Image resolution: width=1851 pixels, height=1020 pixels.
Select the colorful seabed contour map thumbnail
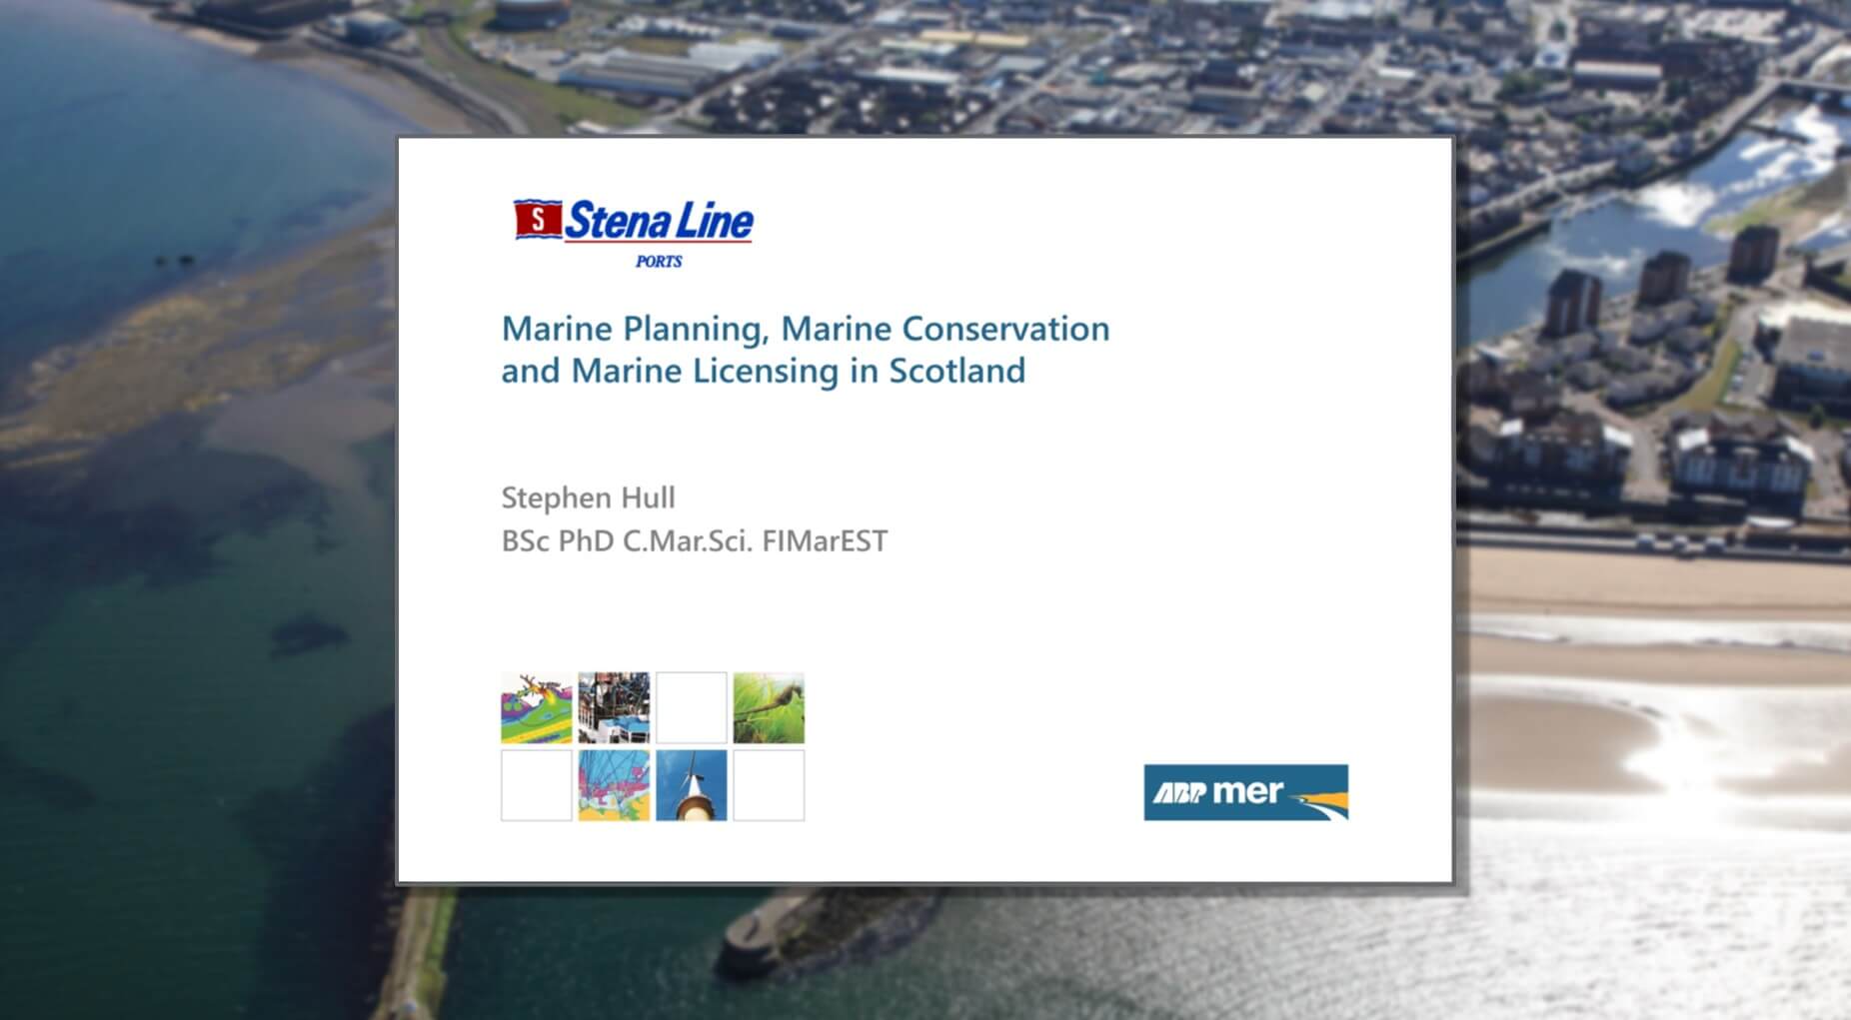point(537,708)
